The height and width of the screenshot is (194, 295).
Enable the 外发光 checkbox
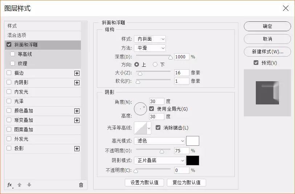tap(9, 139)
